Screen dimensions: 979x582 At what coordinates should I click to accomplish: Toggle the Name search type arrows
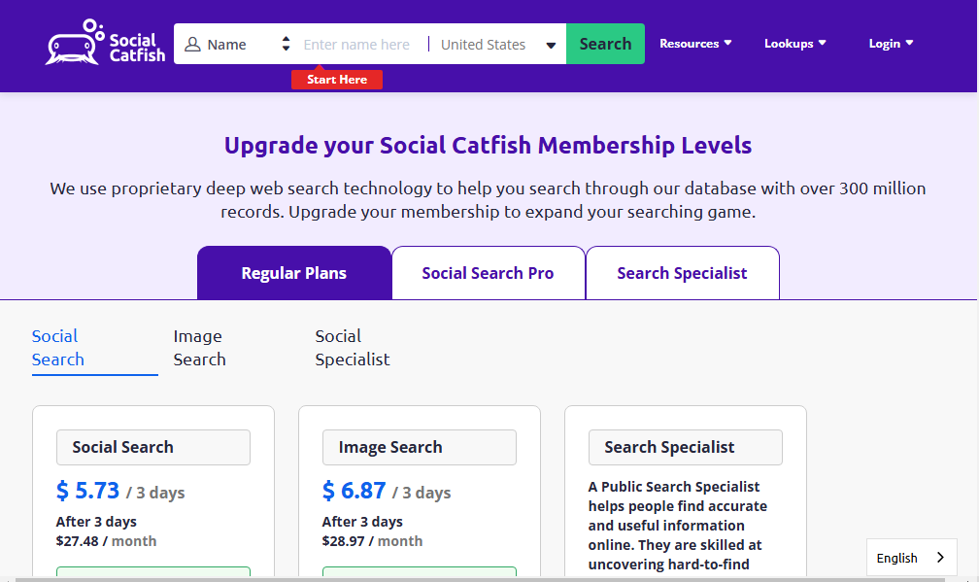pyautogui.click(x=286, y=44)
